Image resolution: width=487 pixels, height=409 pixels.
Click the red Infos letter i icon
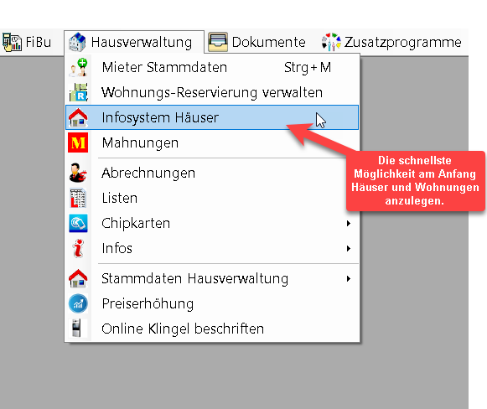(78, 248)
